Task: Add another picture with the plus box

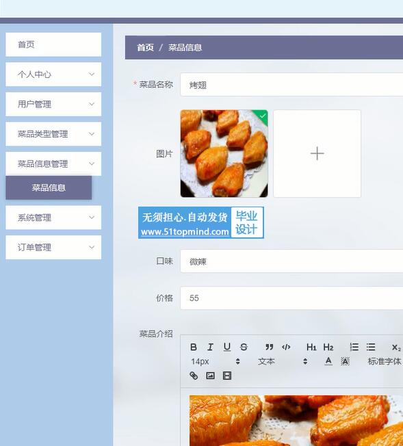Action: pos(317,154)
